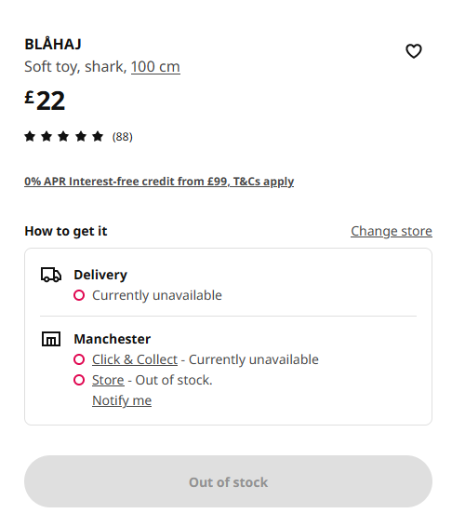Open Change store selector
The height and width of the screenshot is (527, 465).
pos(392,231)
